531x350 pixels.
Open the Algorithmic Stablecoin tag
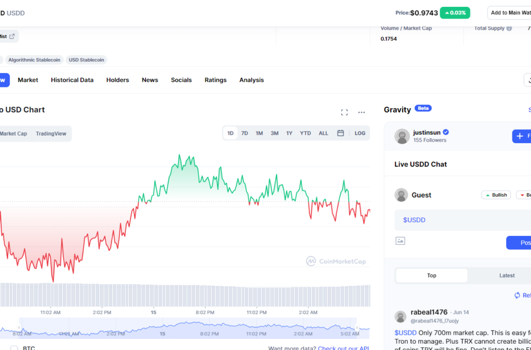point(34,60)
